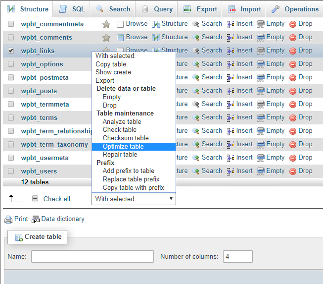The image size is (323, 284).
Task: Click the Search icon in wpbt_posts row
Action: (x=196, y=91)
